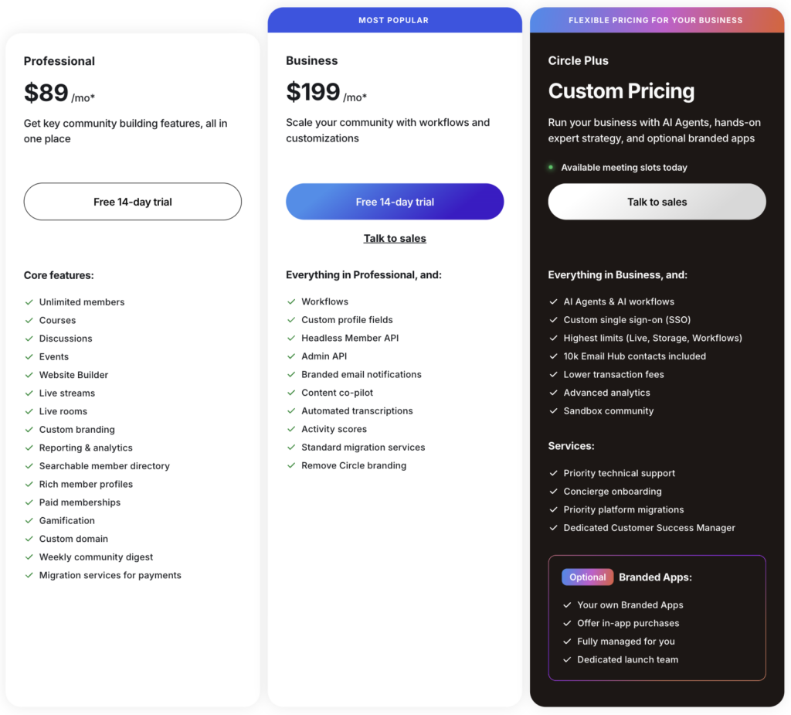The width and height of the screenshot is (791, 715).
Task: Click the checkmark next to AI Agents & AI workflows
Action: [554, 301]
